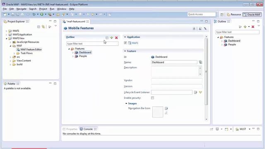The image size is (265, 149).
Task: Open the Run menu
Action: 52,9
